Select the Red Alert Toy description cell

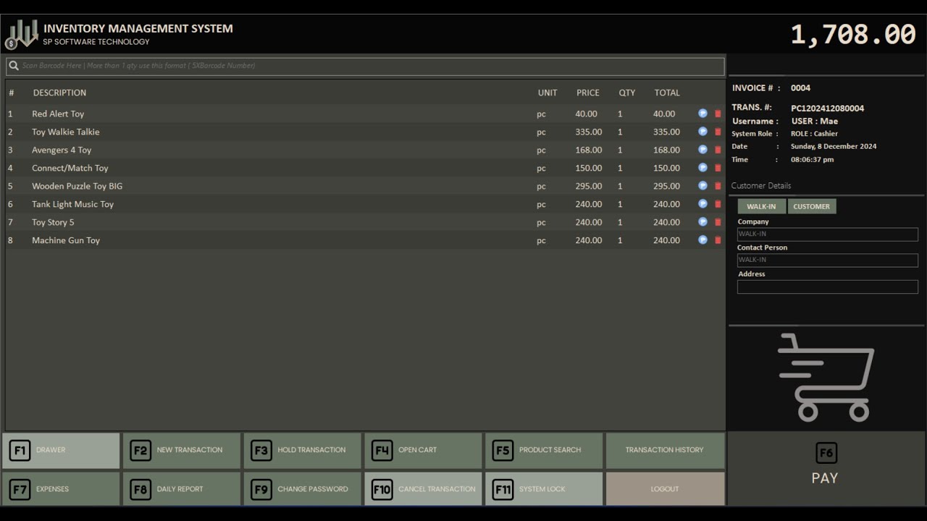coord(58,114)
